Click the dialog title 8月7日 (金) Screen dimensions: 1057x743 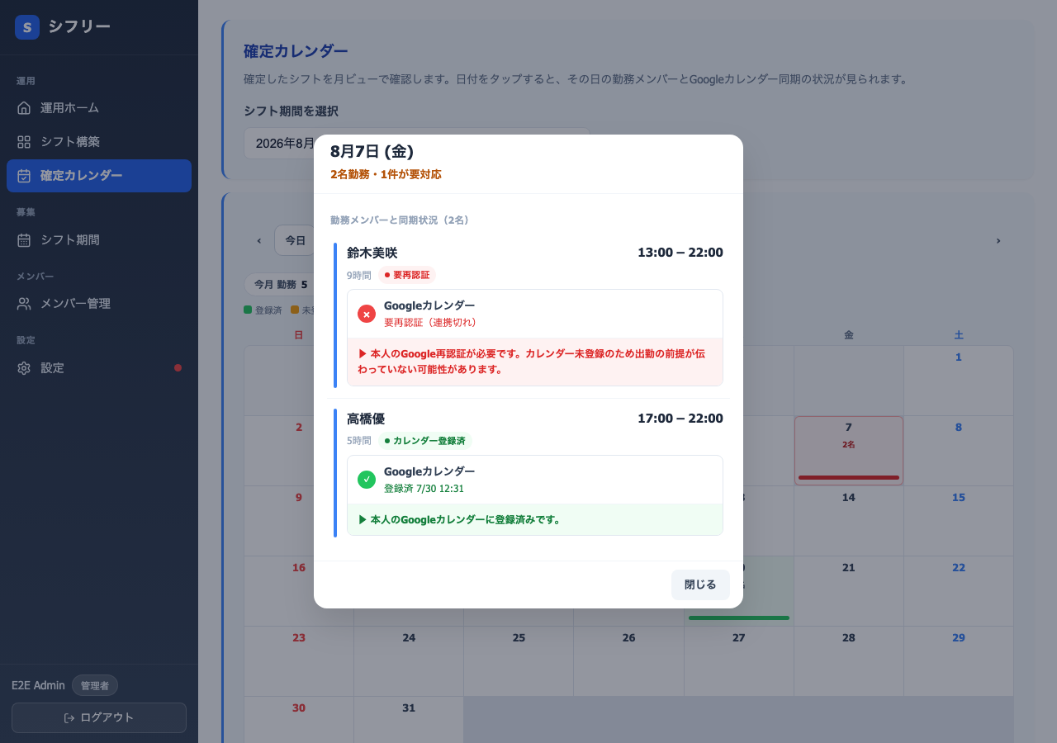(372, 152)
